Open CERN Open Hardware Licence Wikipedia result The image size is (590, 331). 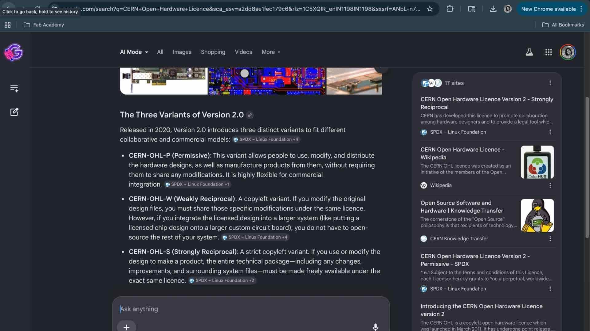tap(462, 153)
